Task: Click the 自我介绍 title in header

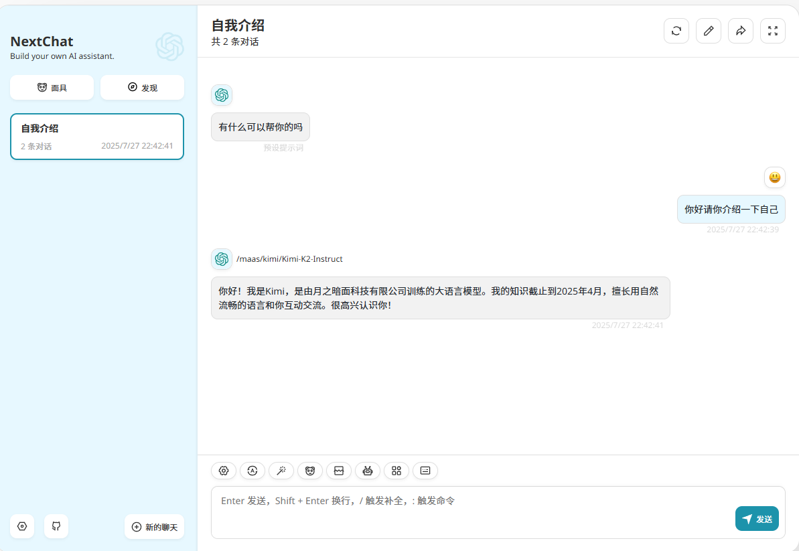Action: [238, 25]
